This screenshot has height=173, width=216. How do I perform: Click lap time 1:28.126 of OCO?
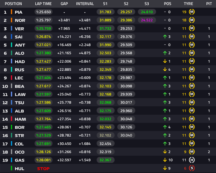[x=44, y=152]
